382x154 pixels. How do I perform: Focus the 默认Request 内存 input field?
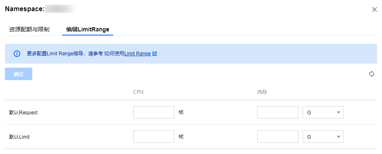pos(278,112)
